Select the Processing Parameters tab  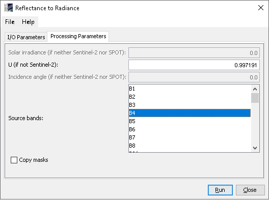click(x=78, y=36)
